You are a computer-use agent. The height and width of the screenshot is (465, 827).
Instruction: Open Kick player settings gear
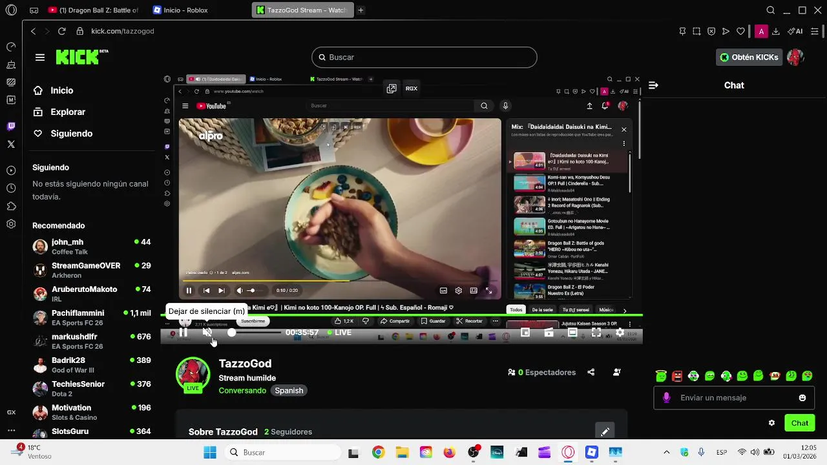tap(620, 333)
